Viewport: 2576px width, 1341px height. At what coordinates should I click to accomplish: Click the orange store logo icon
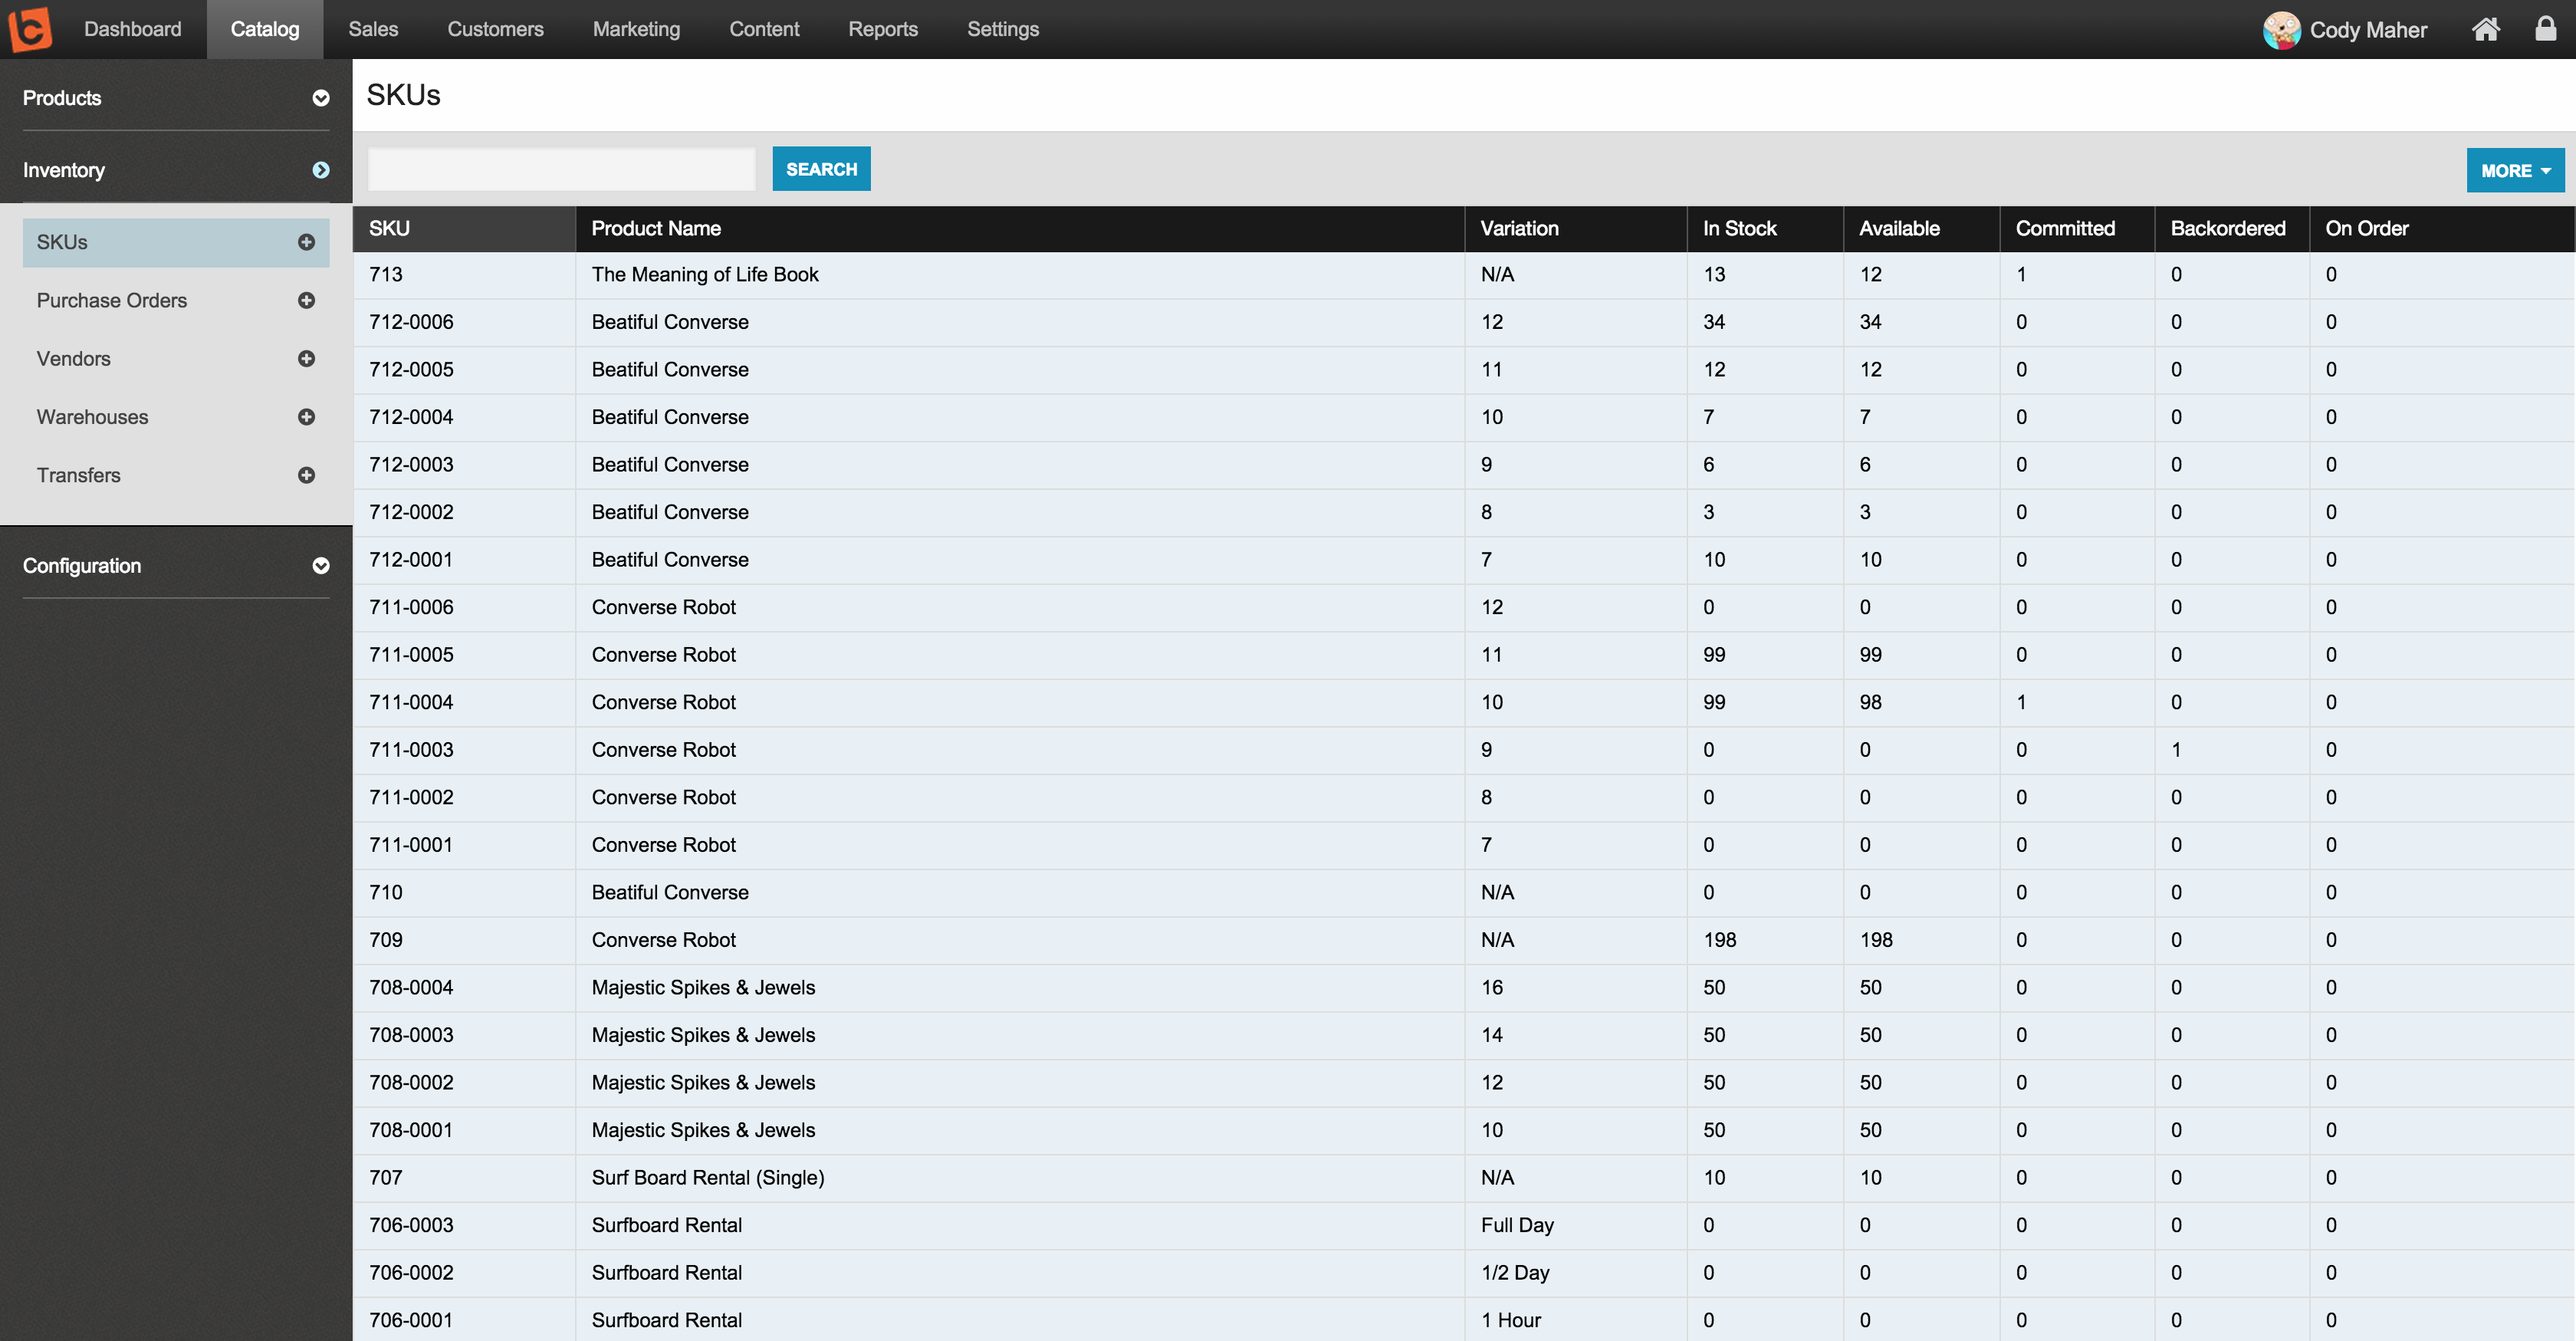point(30,29)
